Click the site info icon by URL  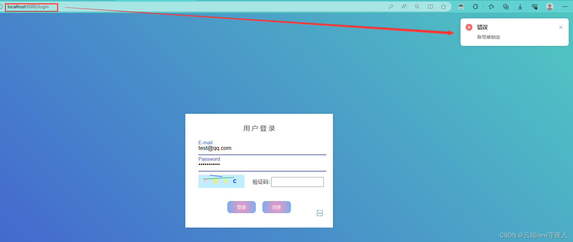(1, 7)
